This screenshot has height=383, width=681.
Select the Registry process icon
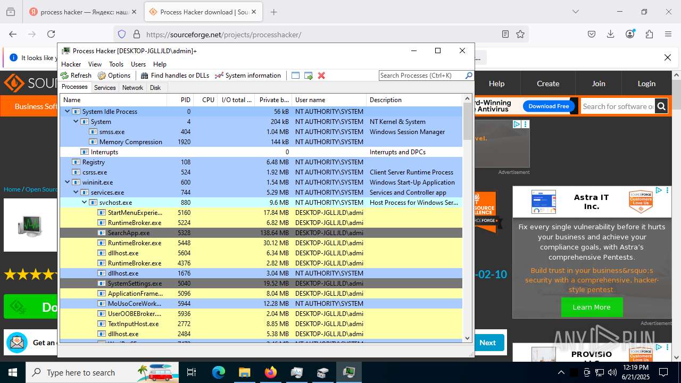click(x=76, y=162)
